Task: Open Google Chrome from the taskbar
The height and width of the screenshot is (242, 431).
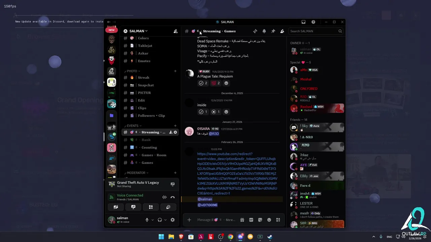Action: pyautogui.click(x=230, y=237)
